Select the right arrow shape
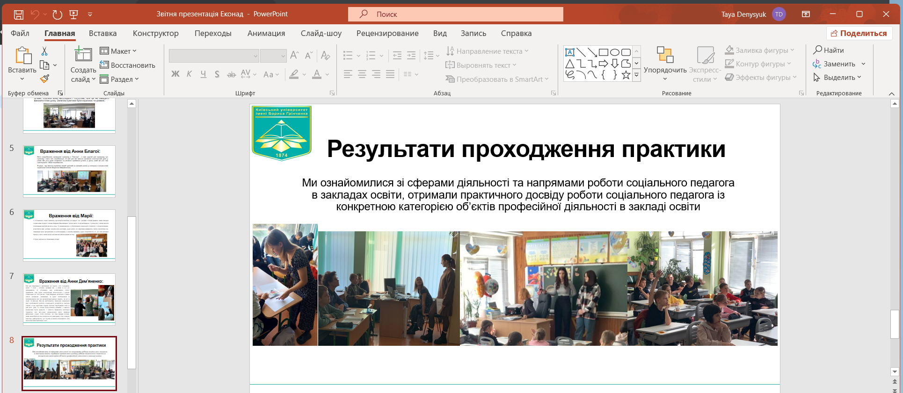Screen dimensions: 903x393 604,64
